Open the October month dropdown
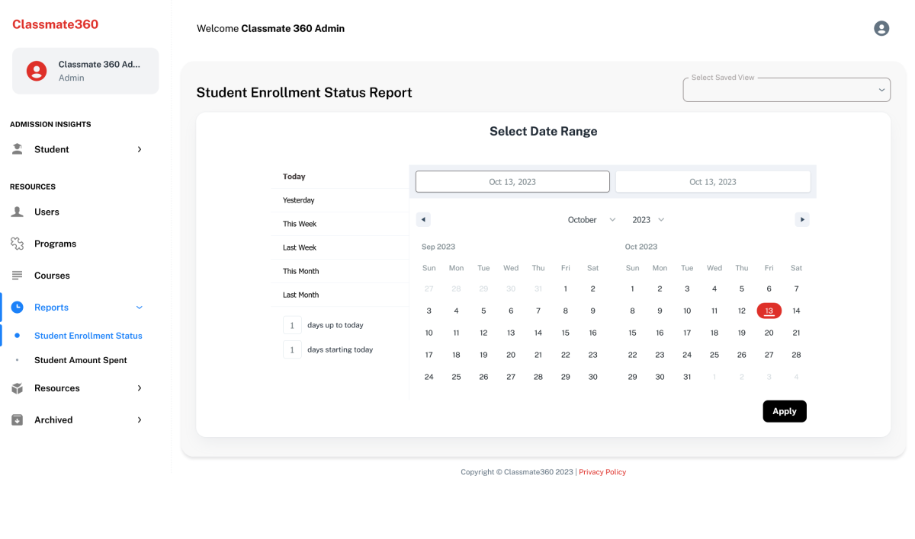This screenshot has height=539, width=915. [x=591, y=220]
